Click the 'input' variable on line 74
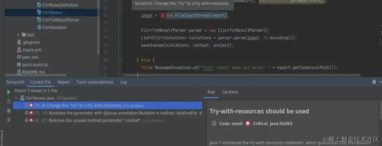This screenshot has height=146, width=382. click(x=147, y=16)
